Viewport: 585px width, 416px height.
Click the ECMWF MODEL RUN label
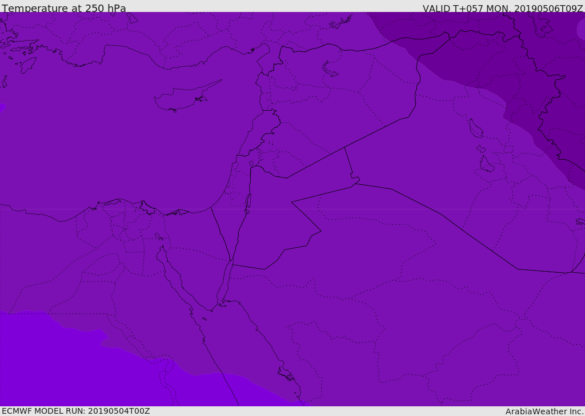coord(76,411)
